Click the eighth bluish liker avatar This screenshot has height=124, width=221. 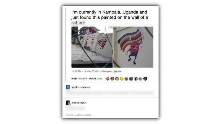coord(141,79)
